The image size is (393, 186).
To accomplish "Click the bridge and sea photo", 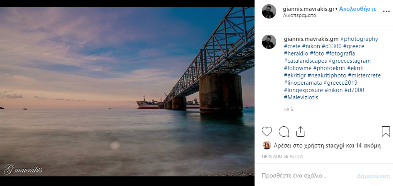I will tap(127, 92).
